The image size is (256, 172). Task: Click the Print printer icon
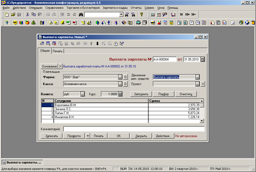pyautogui.click(x=48, y=14)
